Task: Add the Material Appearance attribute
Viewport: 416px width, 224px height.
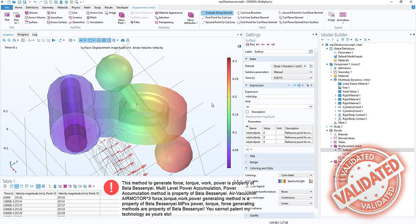Action: [x=169, y=13]
